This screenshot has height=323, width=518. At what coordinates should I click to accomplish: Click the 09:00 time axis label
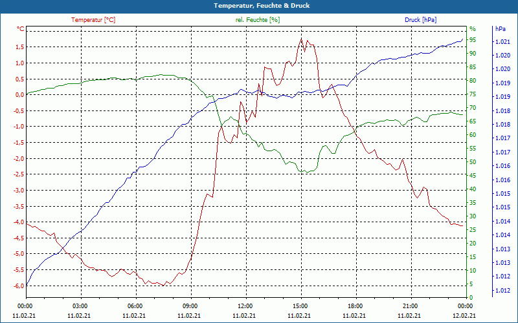click(x=190, y=306)
